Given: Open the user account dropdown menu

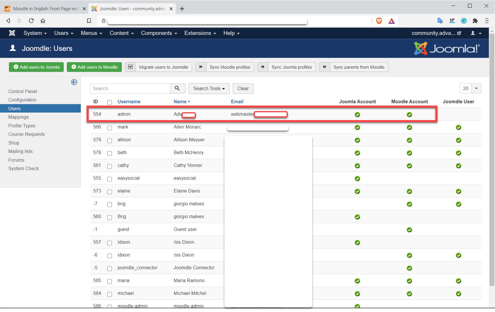Looking at the screenshot, I should (x=476, y=33).
